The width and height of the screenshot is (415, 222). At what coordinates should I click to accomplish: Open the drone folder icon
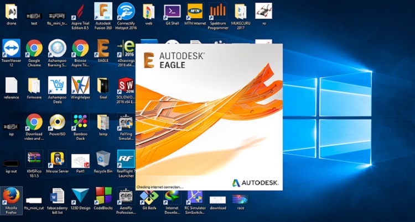(11, 12)
